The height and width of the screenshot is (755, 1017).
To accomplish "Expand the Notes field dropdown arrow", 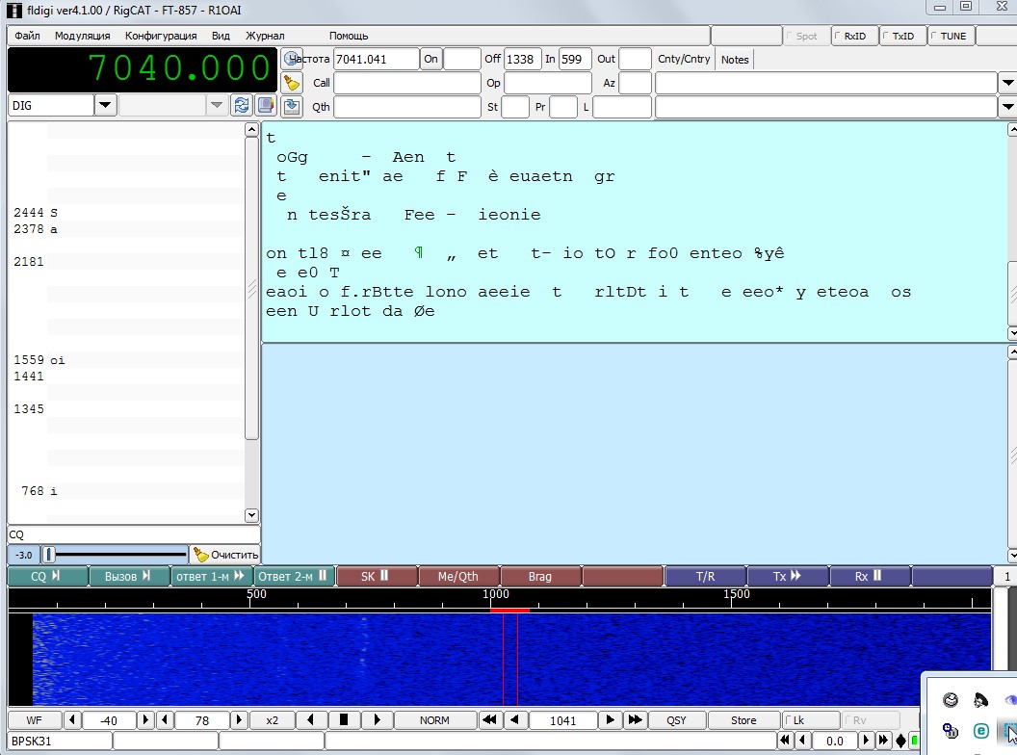I will click(1007, 107).
